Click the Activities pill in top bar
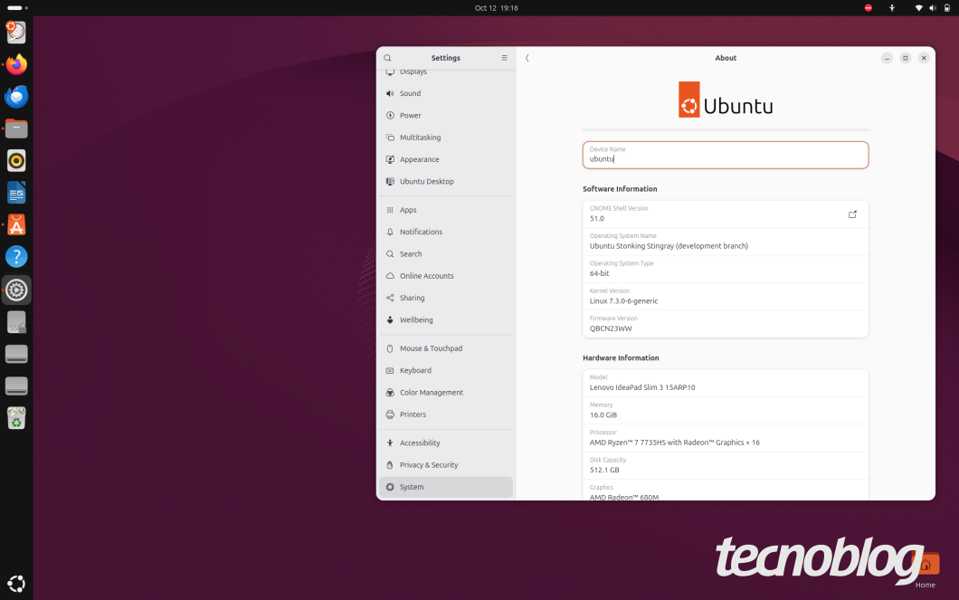Viewport: 959px width, 600px height. 17,8
